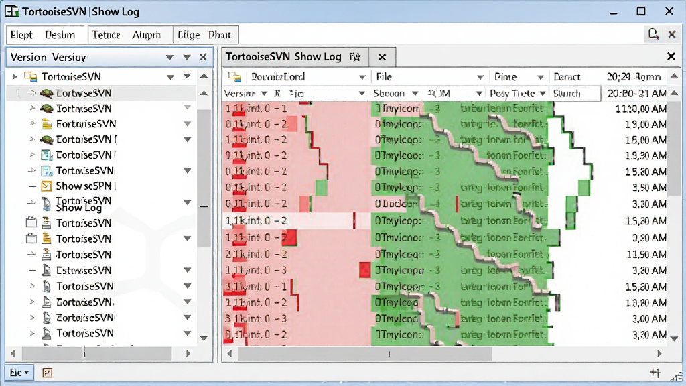Close the Version Versiuy panel with its X
Screen dimensions: 686x386
click(x=203, y=57)
